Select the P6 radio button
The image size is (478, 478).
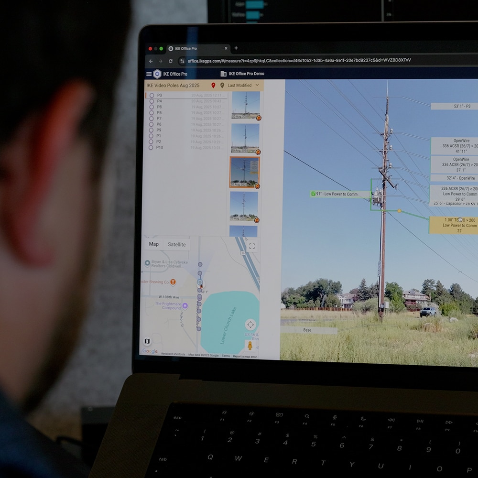(x=151, y=124)
